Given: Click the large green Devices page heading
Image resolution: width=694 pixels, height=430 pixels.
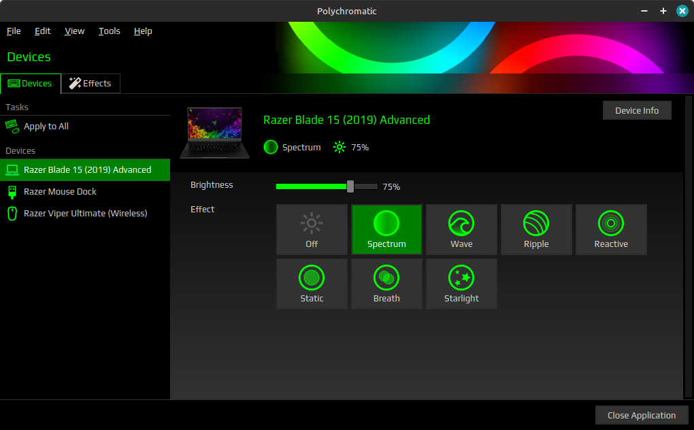Looking at the screenshot, I should click(x=29, y=57).
